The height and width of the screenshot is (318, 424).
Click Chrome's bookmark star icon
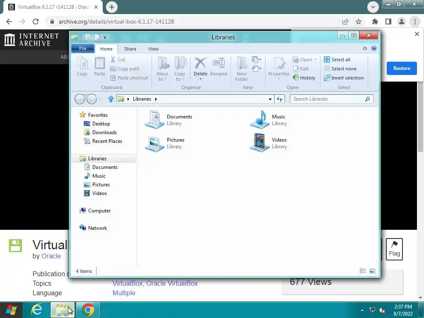click(x=359, y=22)
